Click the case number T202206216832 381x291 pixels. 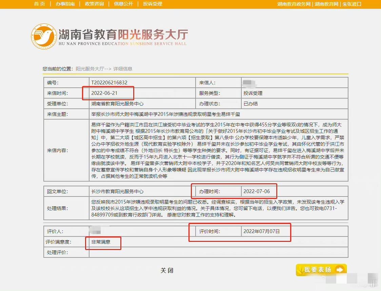tap(109, 83)
